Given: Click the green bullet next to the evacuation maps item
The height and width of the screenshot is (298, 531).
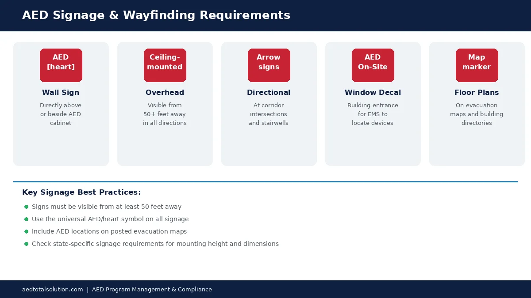Looking at the screenshot, I should coord(27,231).
